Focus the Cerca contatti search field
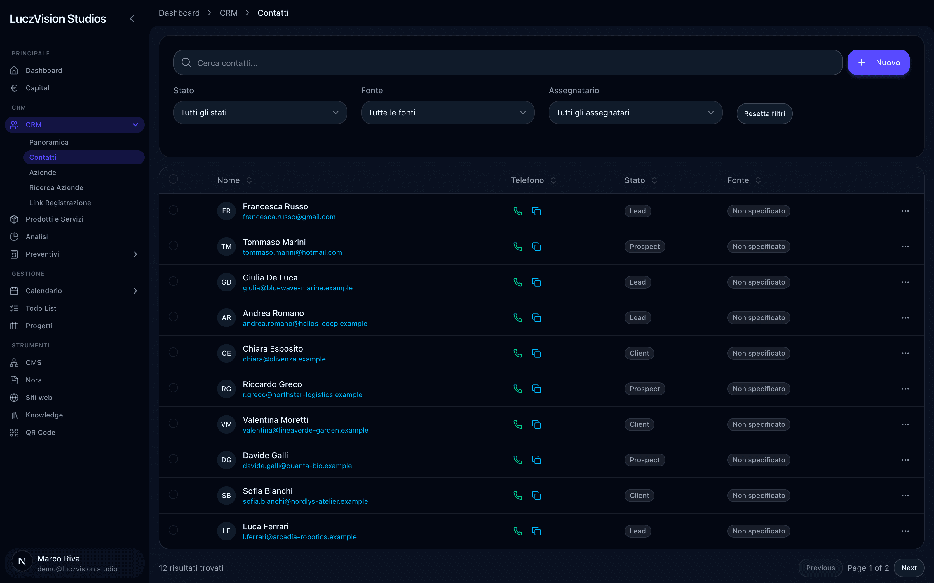 tap(508, 62)
